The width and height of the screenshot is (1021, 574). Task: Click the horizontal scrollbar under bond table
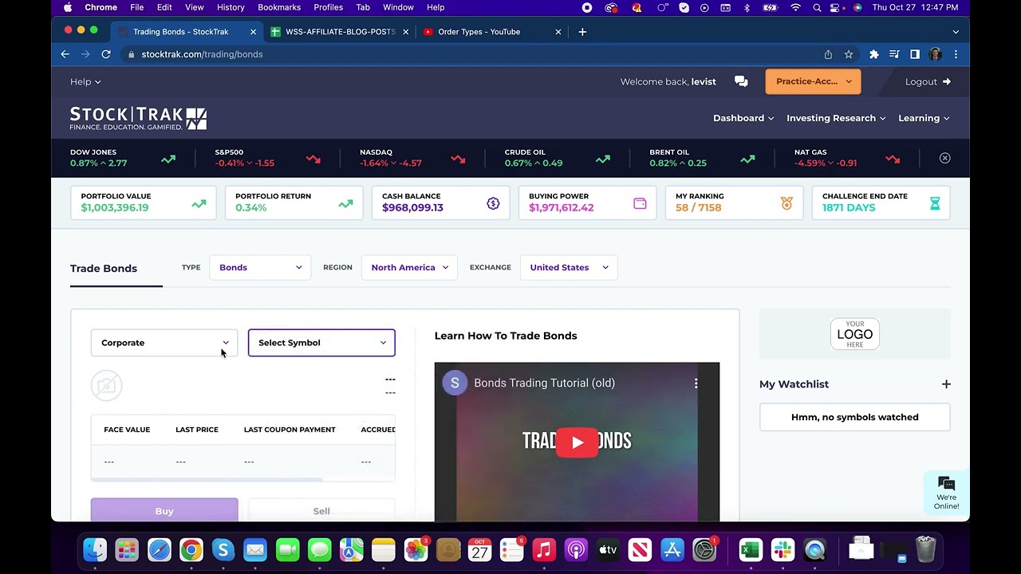[207, 479]
